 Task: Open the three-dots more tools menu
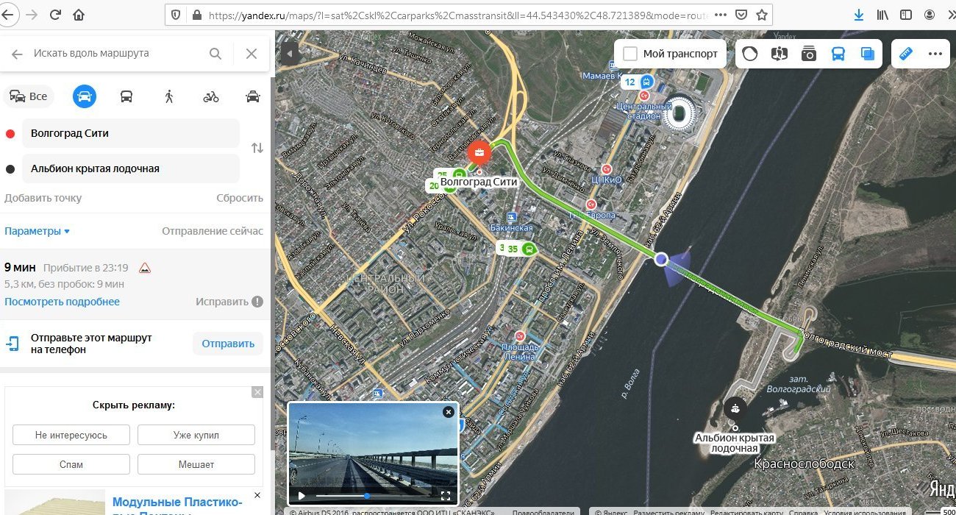click(935, 54)
